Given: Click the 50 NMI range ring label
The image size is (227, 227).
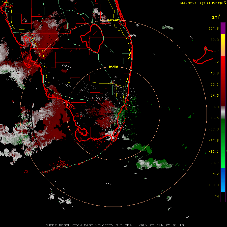Looking at the screenshot, I should coord(113,67).
